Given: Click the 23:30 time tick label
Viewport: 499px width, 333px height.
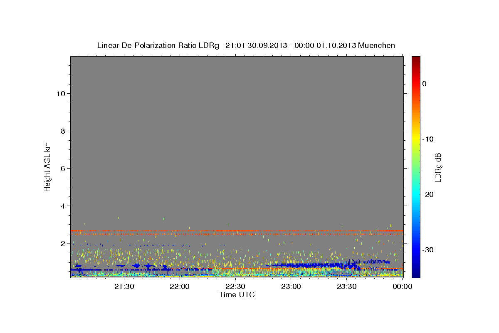Looking at the screenshot, I should [x=346, y=286].
